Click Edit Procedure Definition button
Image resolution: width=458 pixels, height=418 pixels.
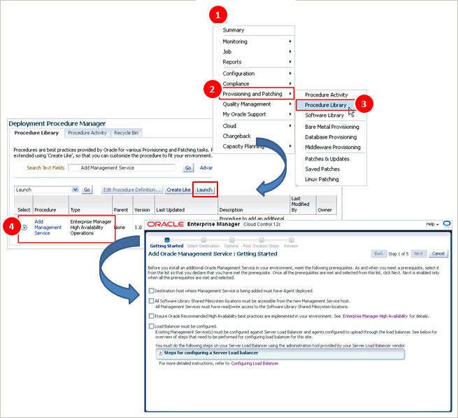click(x=132, y=190)
